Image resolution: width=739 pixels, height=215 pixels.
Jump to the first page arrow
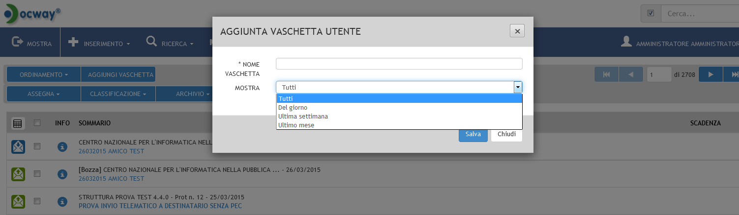[x=607, y=74]
